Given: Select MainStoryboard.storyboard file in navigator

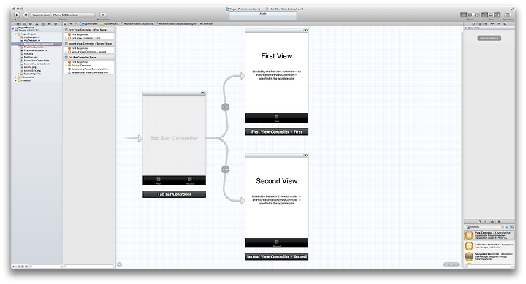Looking at the screenshot, I should pos(37,44).
